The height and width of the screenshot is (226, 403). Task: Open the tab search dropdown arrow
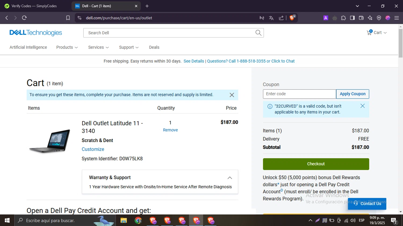(x=357, y=6)
